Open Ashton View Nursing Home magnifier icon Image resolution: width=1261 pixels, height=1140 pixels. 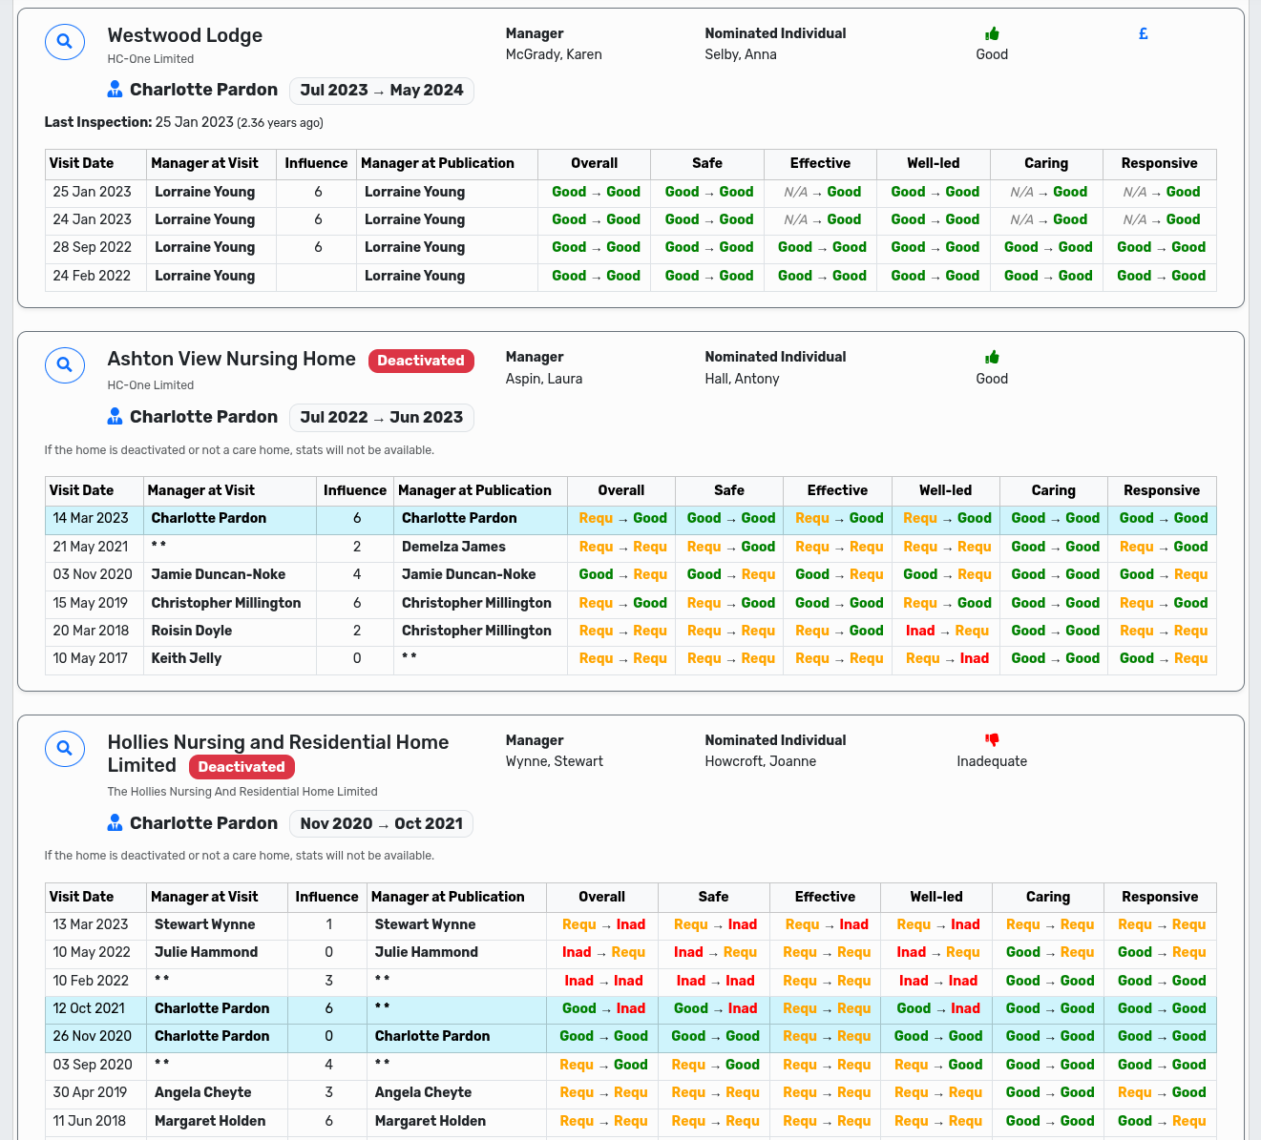[x=65, y=365]
